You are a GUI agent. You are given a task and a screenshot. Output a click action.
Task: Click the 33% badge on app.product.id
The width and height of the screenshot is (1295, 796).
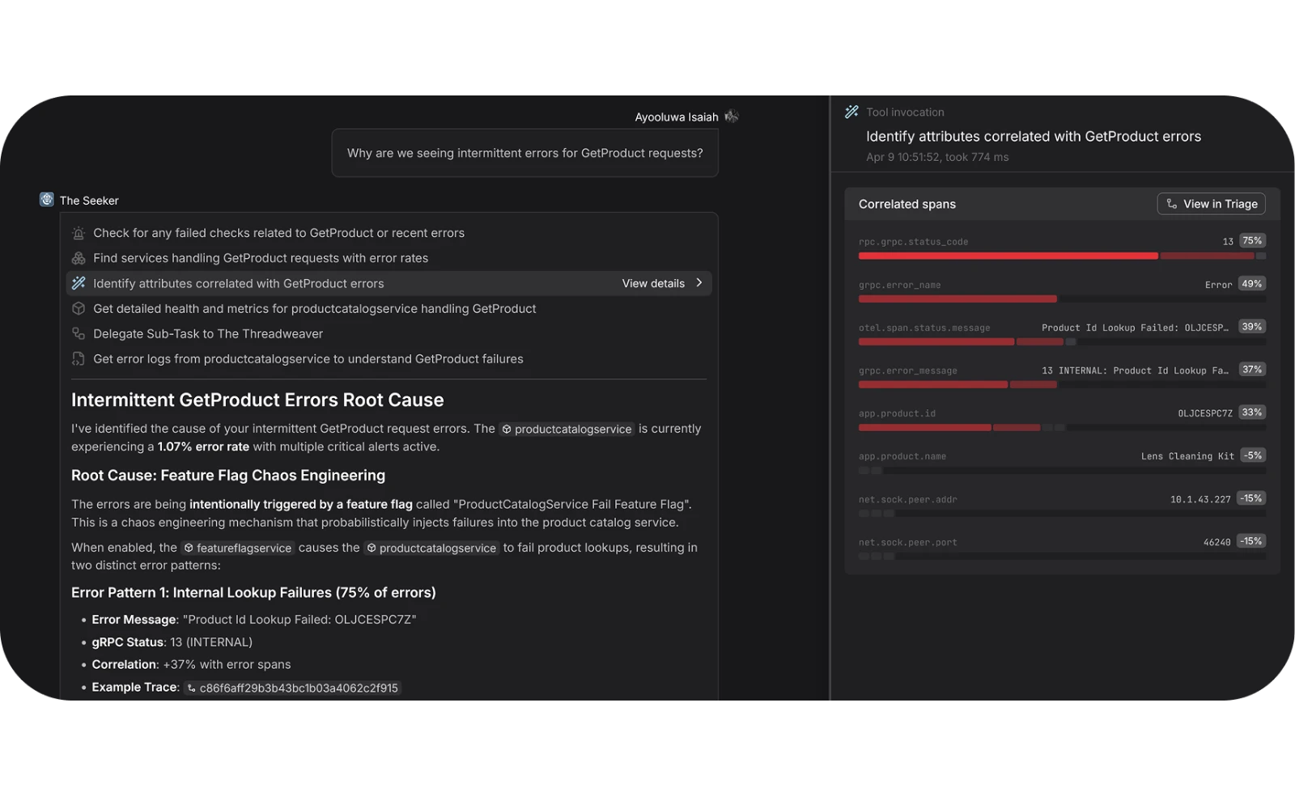coord(1252,413)
